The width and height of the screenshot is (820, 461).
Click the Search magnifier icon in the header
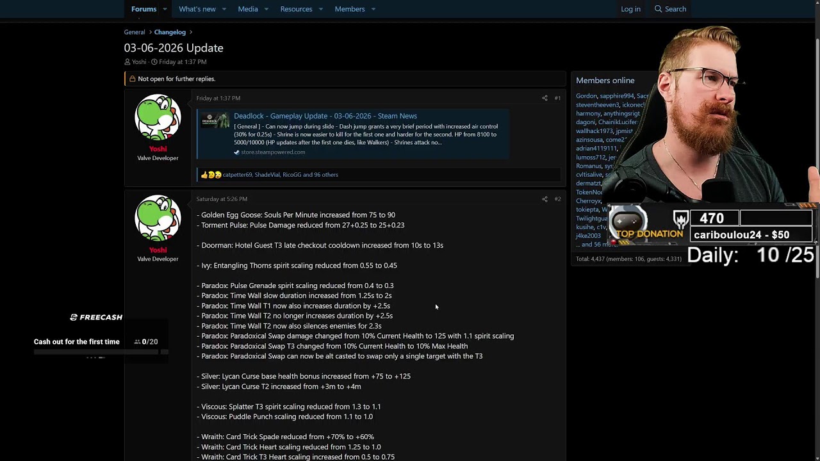pyautogui.click(x=658, y=9)
